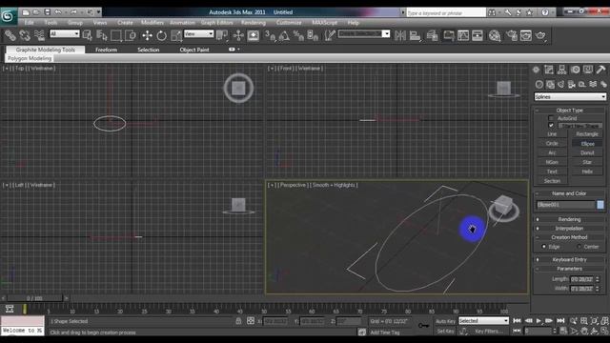Select the Edge creation method radio
The width and height of the screenshot is (610, 343).
544,247
